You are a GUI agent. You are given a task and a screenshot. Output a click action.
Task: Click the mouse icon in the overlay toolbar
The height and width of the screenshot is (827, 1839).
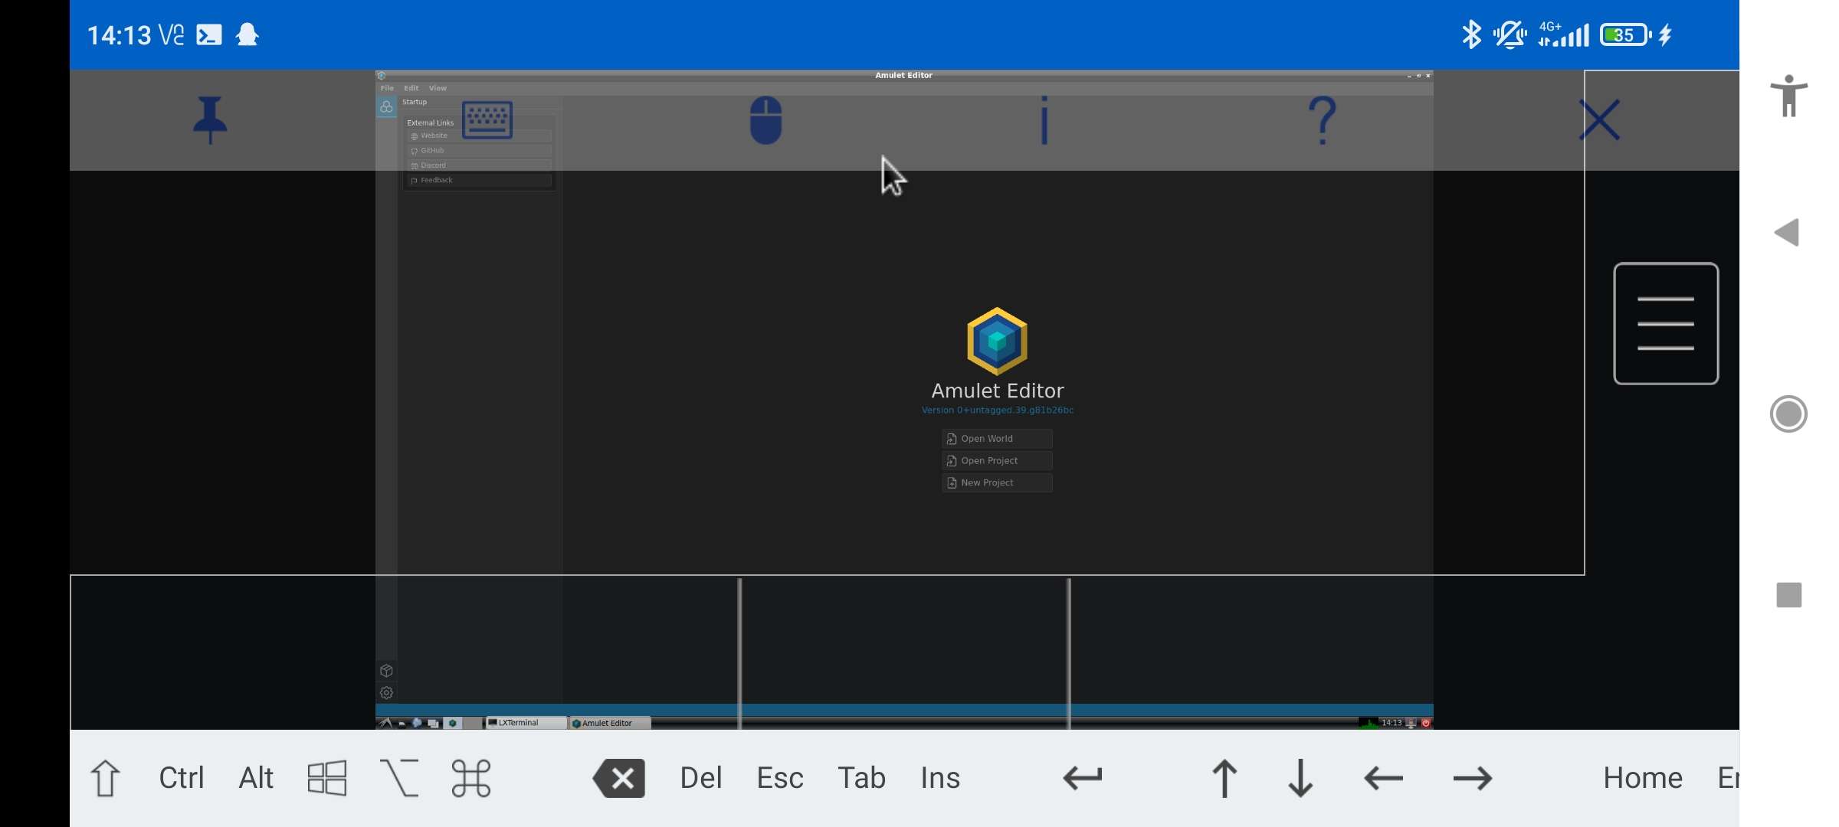pos(766,121)
